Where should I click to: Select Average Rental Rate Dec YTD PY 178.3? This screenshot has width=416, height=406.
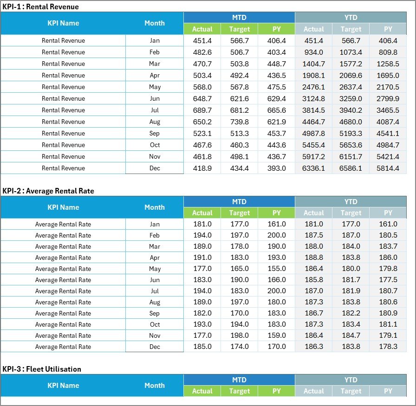click(388, 347)
